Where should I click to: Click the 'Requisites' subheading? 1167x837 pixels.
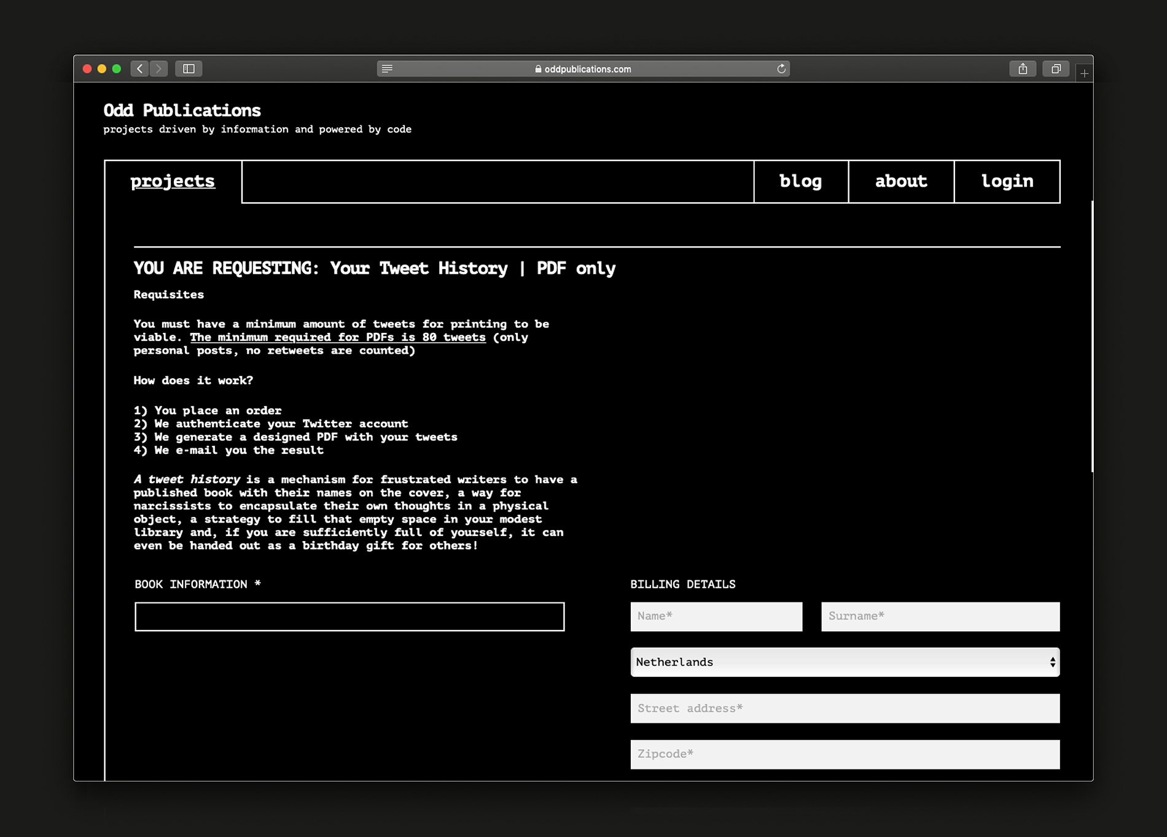(169, 295)
